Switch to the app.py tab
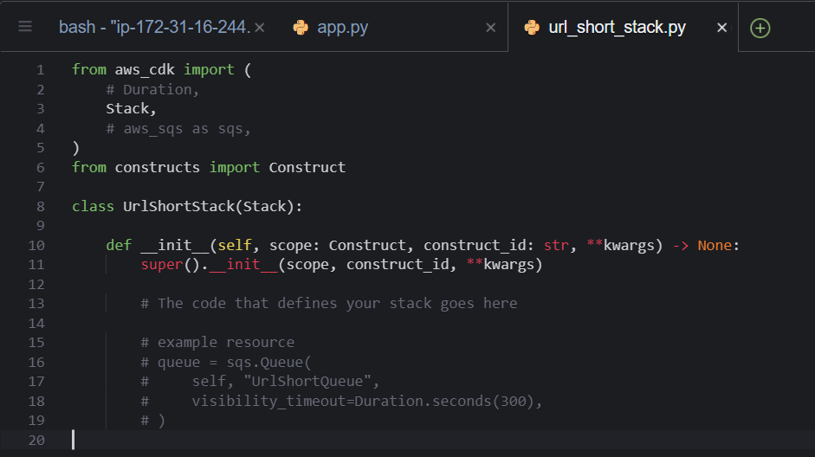815x457 pixels. (342, 27)
